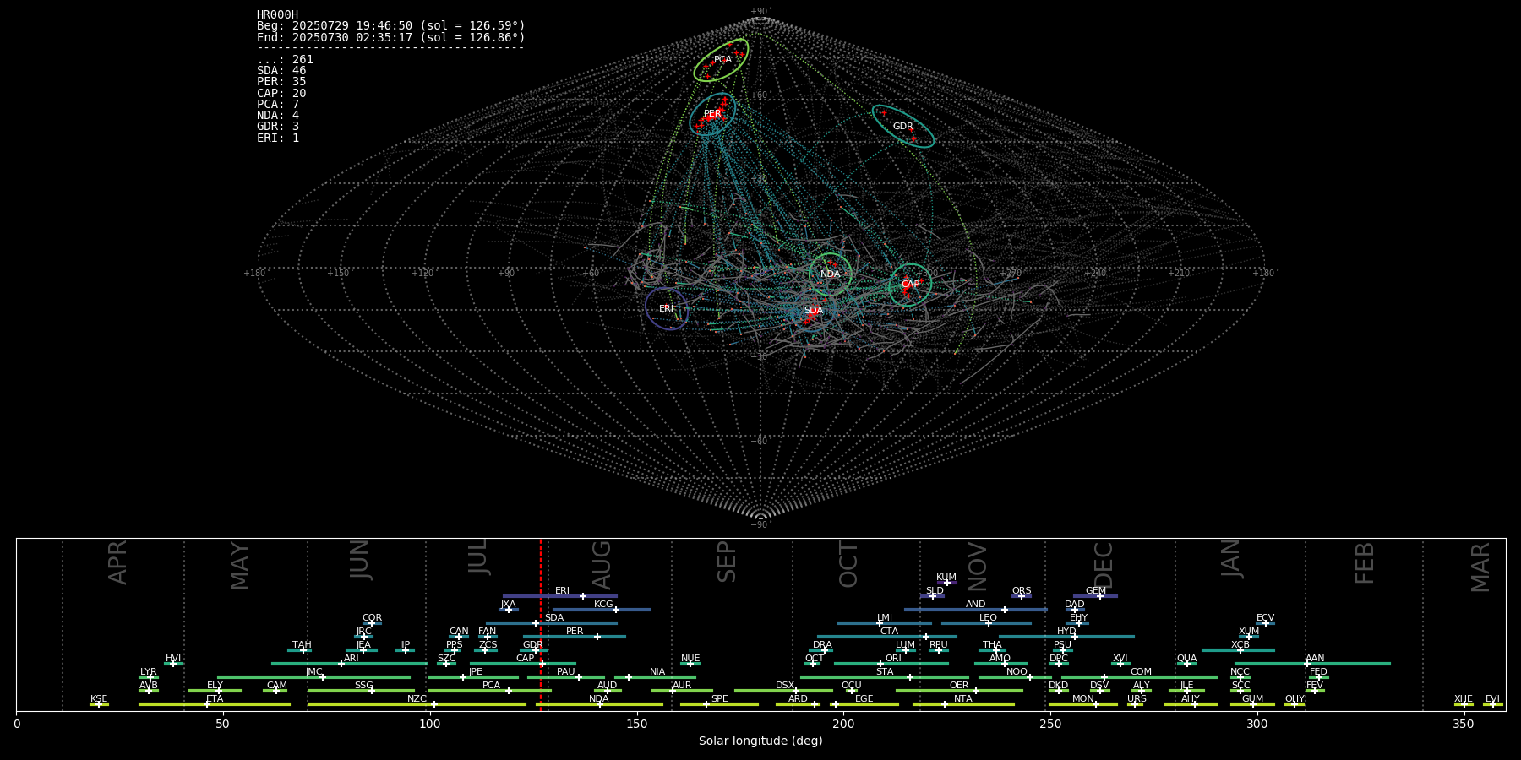The height and width of the screenshot is (760, 1521).
Task: Click the JAN month label in timeline
Action: 1230,559
